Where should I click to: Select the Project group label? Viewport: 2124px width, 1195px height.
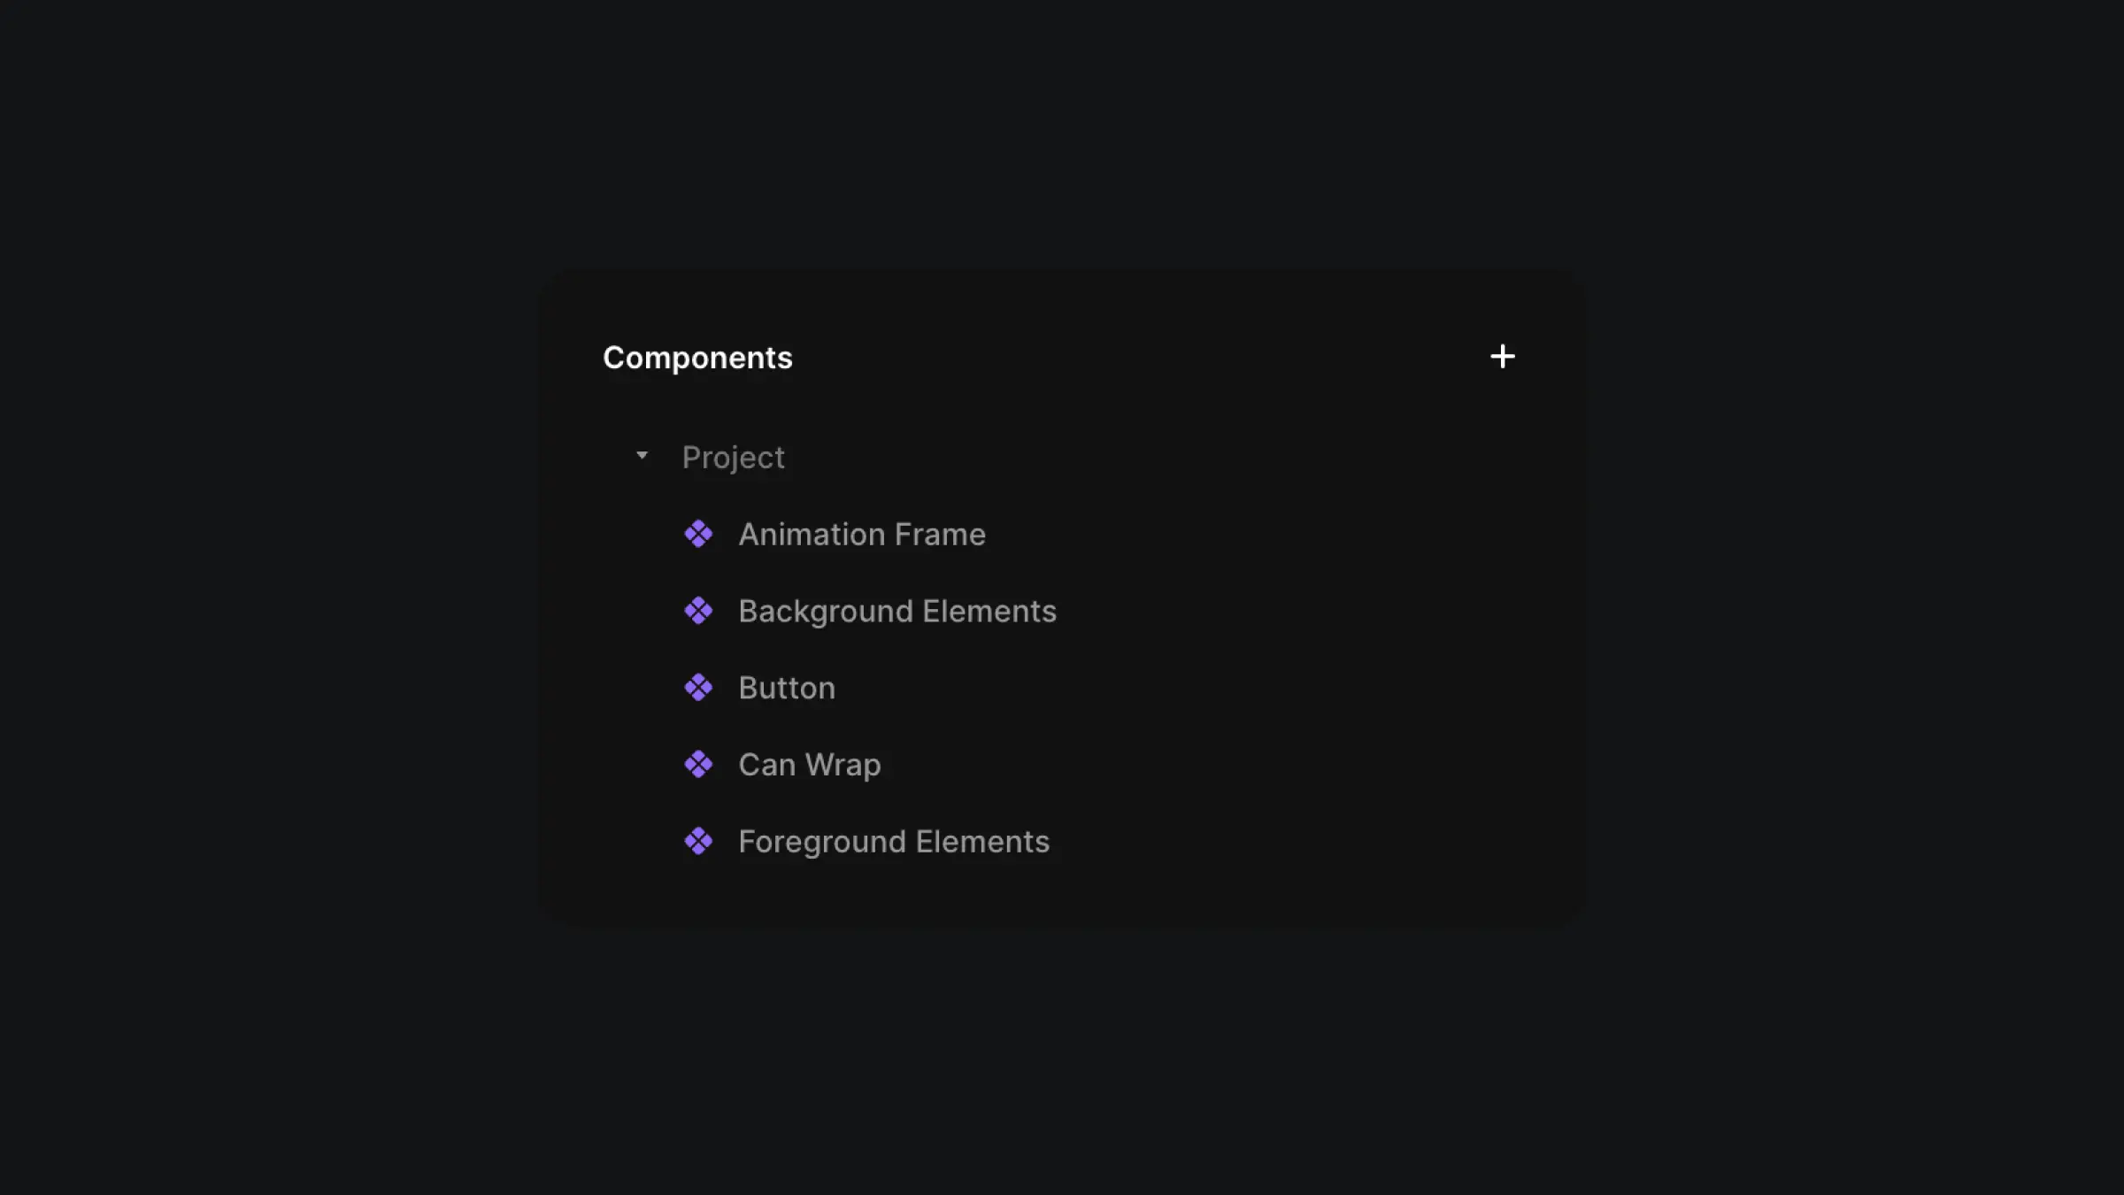coord(733,457)
